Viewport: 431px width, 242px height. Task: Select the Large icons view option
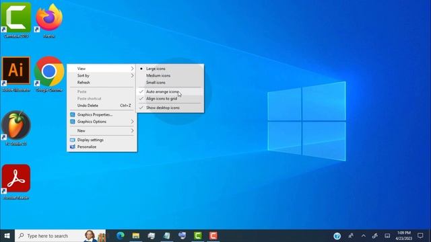[170, 69]
